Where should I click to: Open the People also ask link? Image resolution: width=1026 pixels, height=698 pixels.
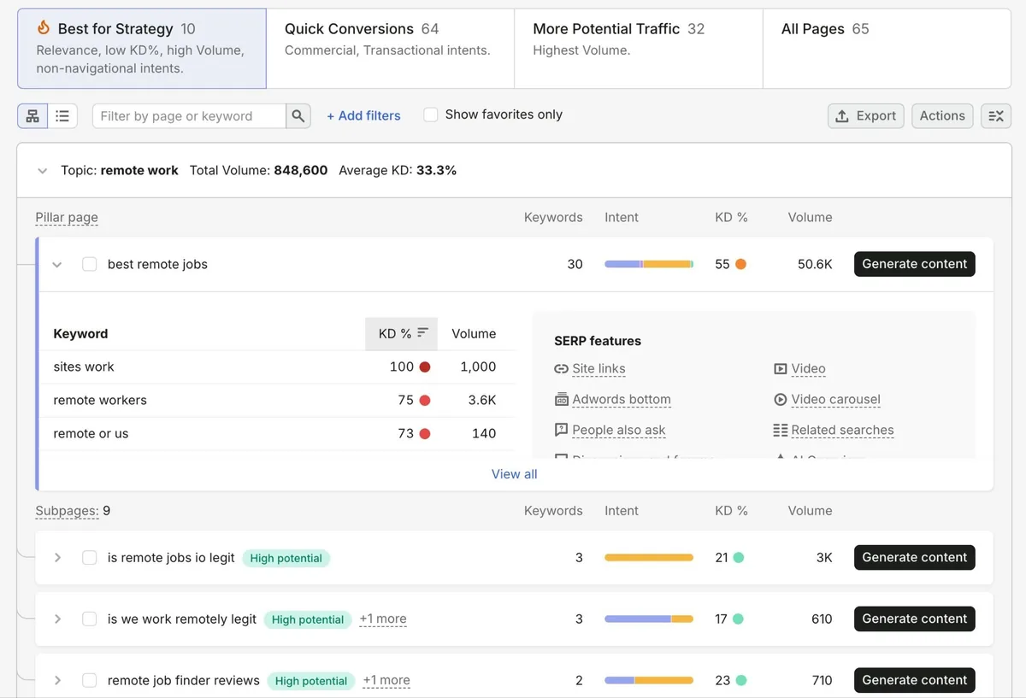point(619,430)
